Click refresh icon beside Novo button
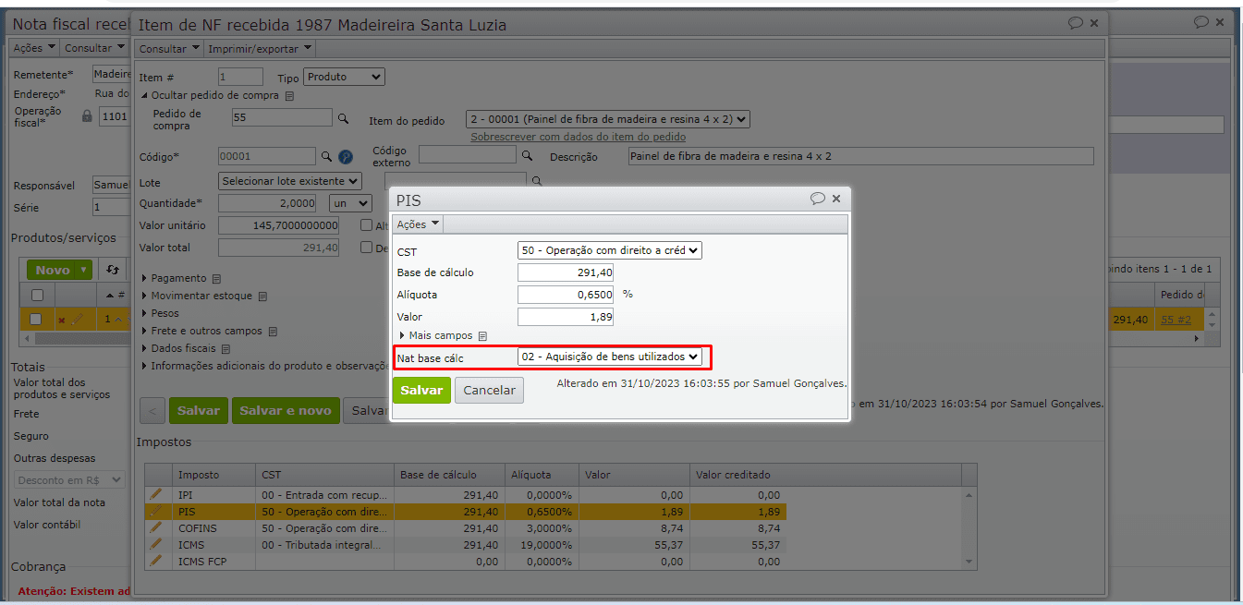The width and height of the screenshot is (1243, 605). 113,270
